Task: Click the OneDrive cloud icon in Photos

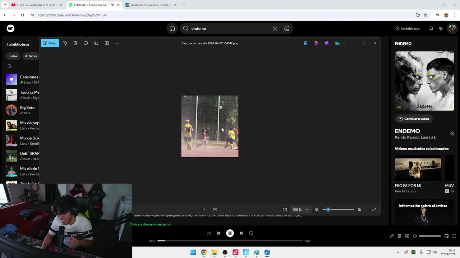Action: [x=337, y=43]
